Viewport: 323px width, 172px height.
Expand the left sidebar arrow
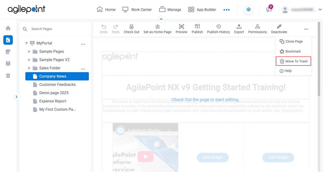click(x=17, y=97)
